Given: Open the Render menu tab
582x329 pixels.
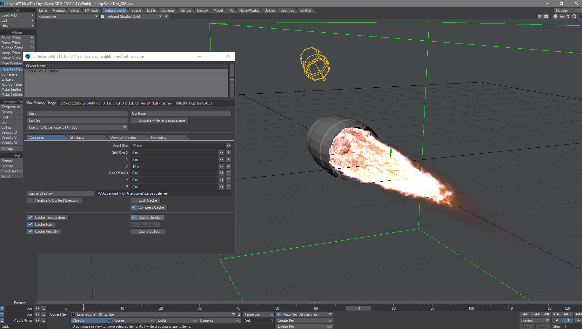Looking at the screenshot, I should (186, 10).
